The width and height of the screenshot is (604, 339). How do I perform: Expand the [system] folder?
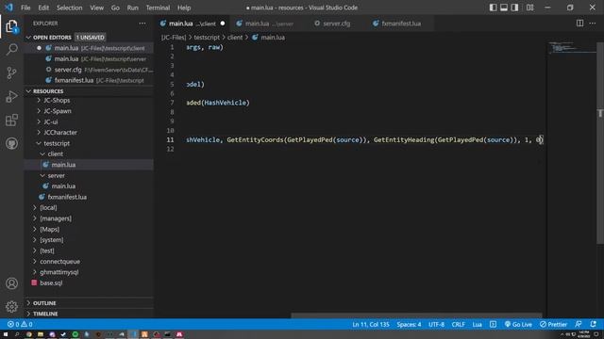[51, 240]
